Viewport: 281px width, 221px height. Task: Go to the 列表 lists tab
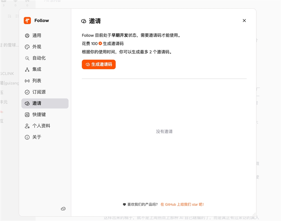coord(45,81)
